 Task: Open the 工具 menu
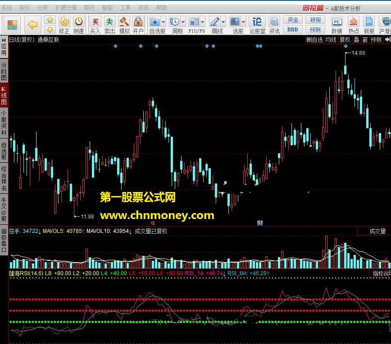(125, 8)
